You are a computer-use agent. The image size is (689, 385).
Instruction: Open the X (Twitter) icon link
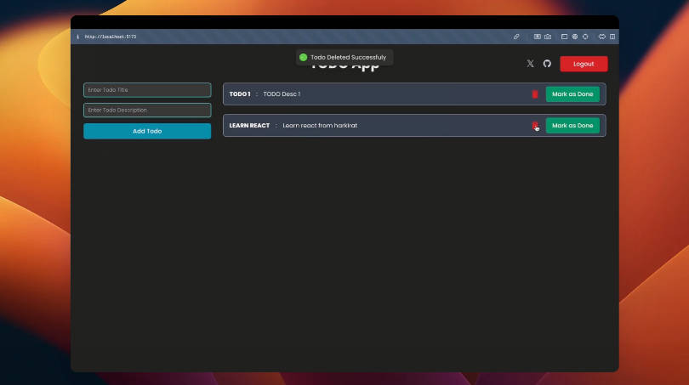tap(531, 64)
